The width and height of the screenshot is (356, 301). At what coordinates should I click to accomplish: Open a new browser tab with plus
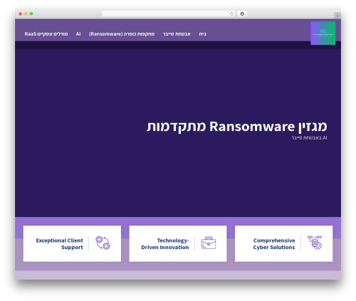coord(337,16)
